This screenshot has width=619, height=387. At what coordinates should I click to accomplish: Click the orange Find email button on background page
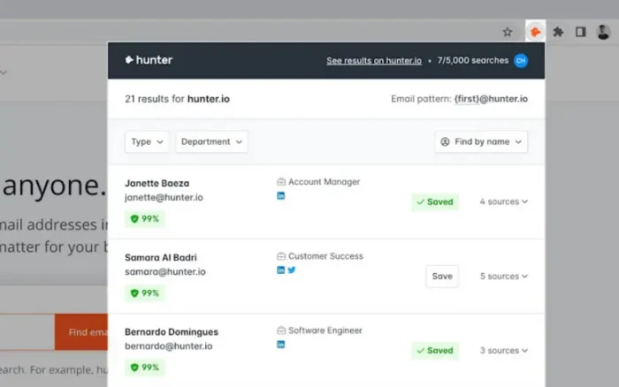(81, 332)
